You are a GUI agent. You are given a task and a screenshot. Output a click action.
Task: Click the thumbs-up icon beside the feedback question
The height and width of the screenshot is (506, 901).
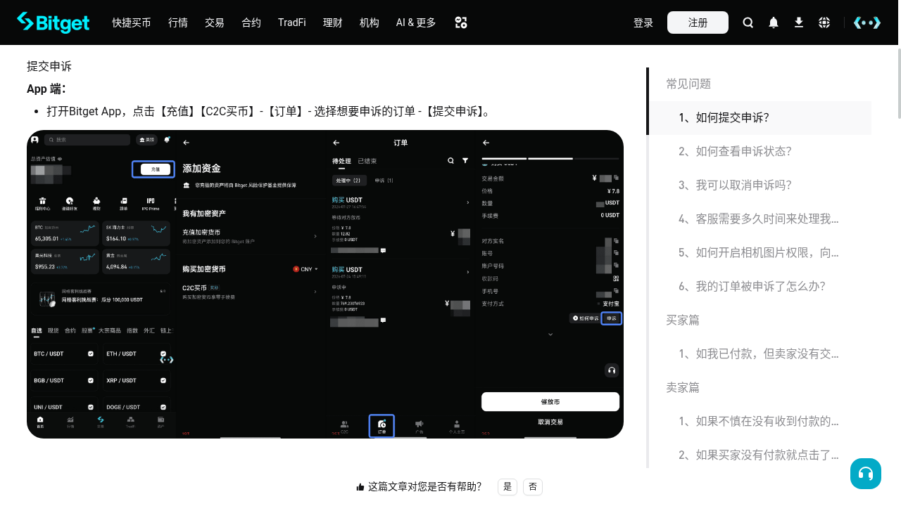pyautogui.click(x=360, y=487)
